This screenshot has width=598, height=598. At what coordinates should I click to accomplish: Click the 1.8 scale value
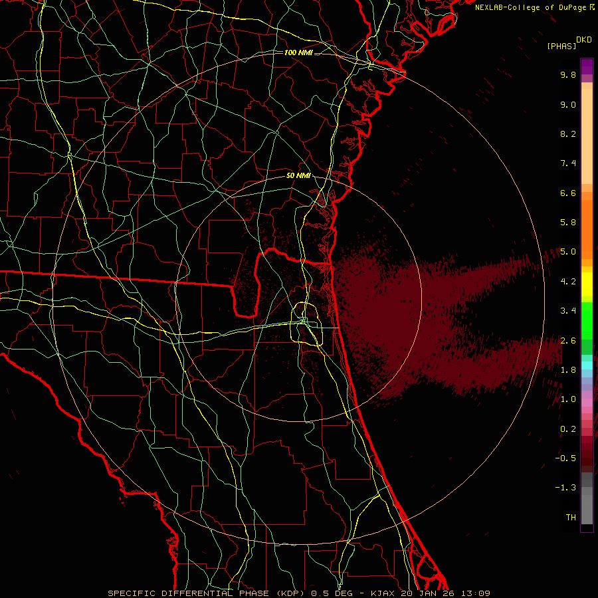tap(568, 370)
